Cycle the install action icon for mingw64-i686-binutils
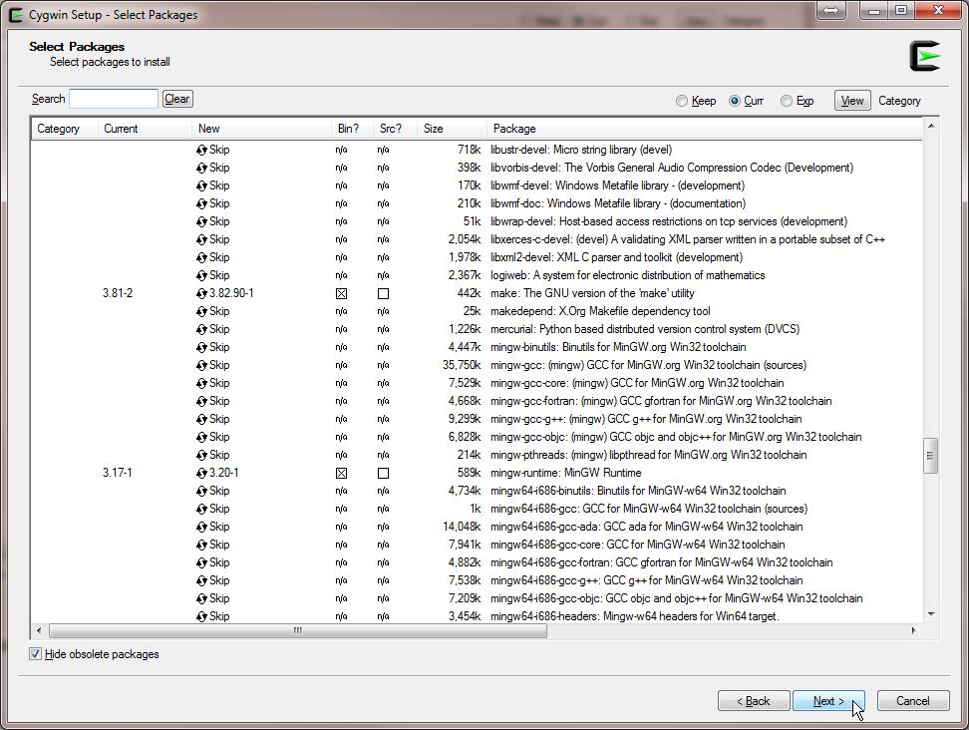969x730 pixels. (x=201, y=491)
